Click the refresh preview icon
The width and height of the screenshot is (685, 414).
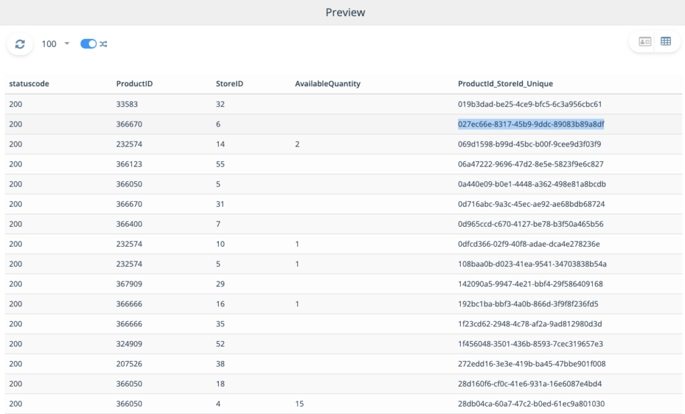pyautogui.click(x=20, y=43)
